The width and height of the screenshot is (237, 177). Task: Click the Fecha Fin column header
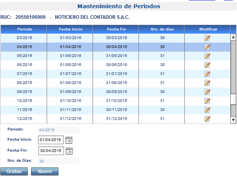(116, 29)
